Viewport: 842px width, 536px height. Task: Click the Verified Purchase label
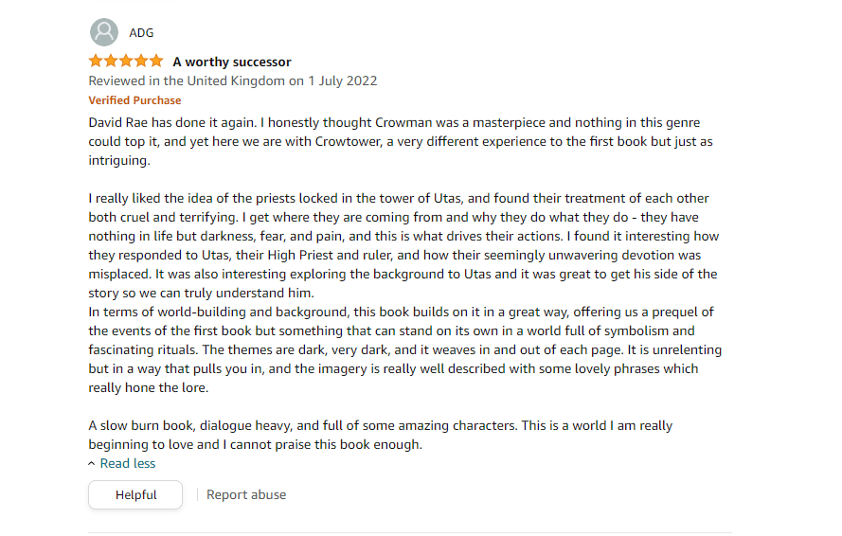pyautogui.click(x=134, y=100)
